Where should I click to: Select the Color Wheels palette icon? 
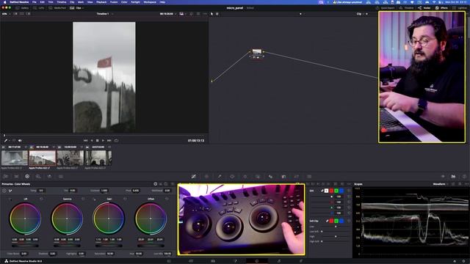[x=27, y=177]
